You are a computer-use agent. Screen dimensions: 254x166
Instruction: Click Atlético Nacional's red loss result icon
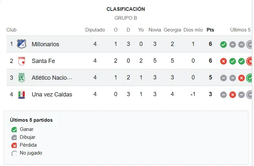(241, 78)
